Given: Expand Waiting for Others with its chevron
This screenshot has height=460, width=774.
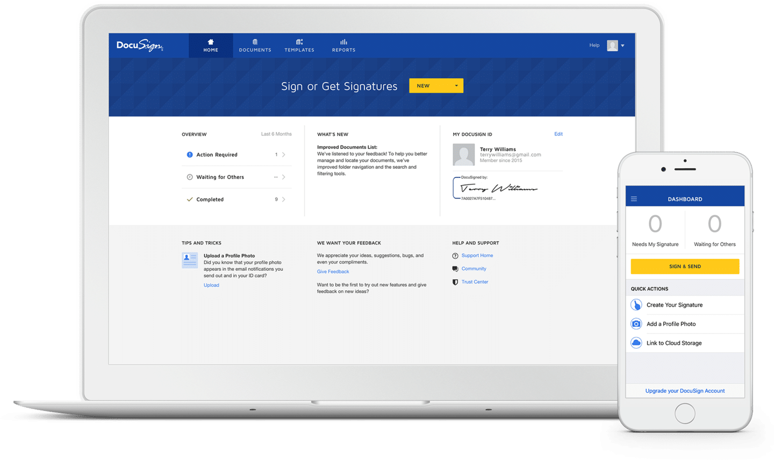Looking at the screenshot, I should click(284, 177).
